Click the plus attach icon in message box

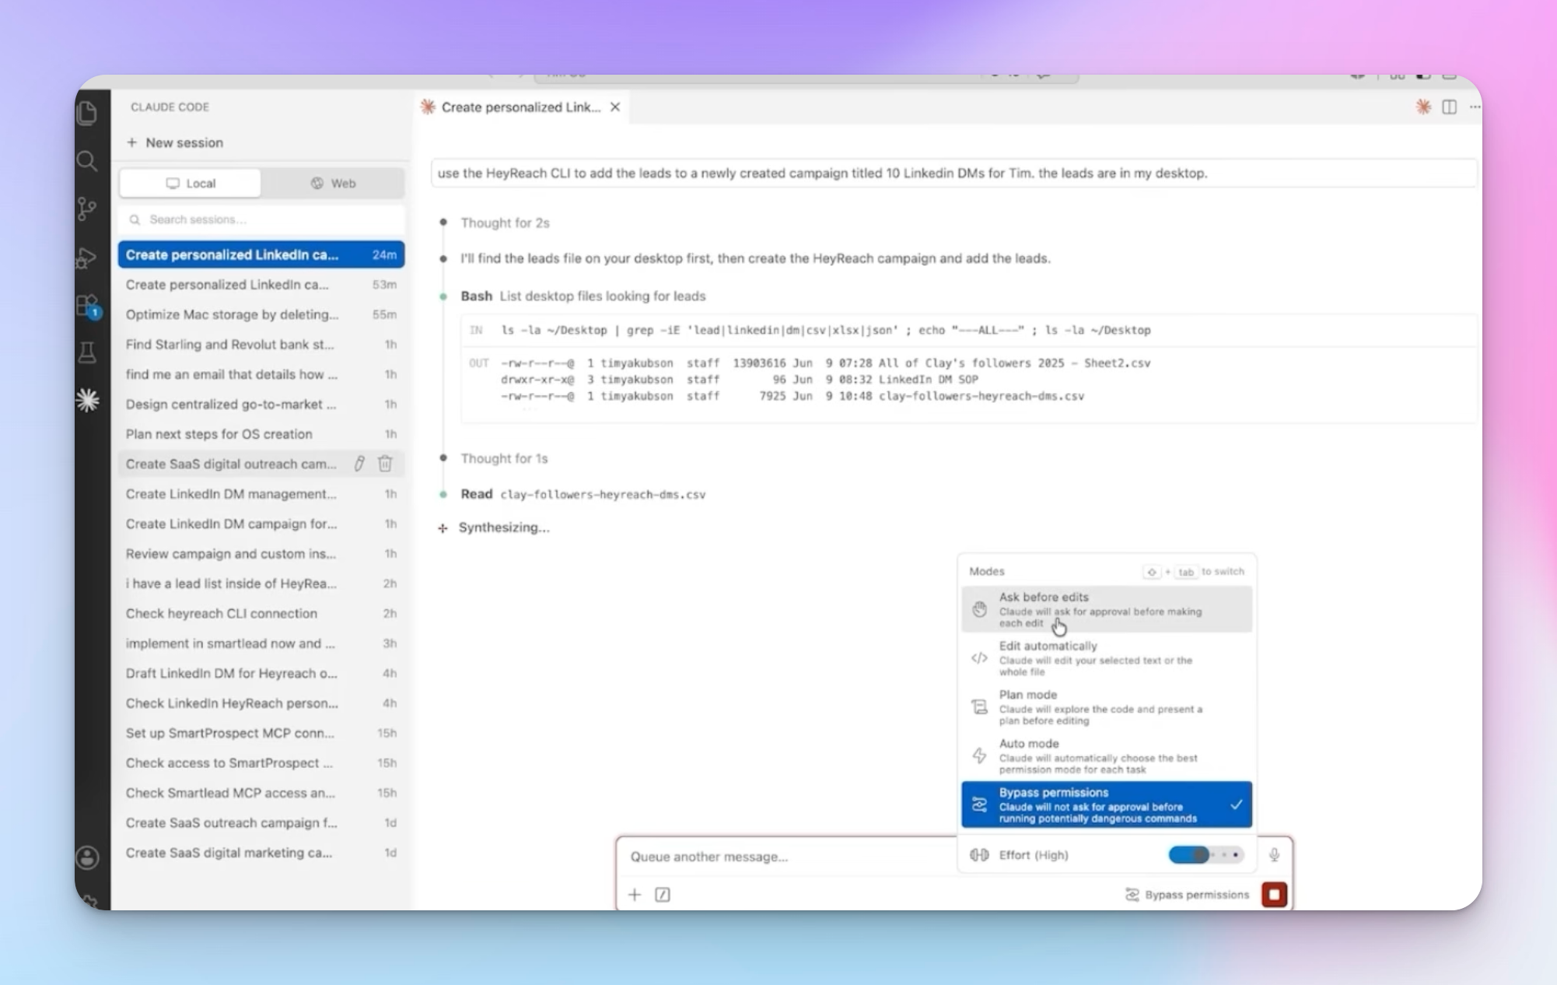(x=635, y=895)
